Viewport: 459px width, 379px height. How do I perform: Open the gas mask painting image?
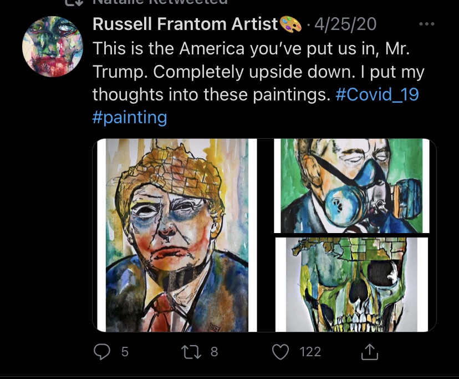pyautogui.click(x=351, y=185)
